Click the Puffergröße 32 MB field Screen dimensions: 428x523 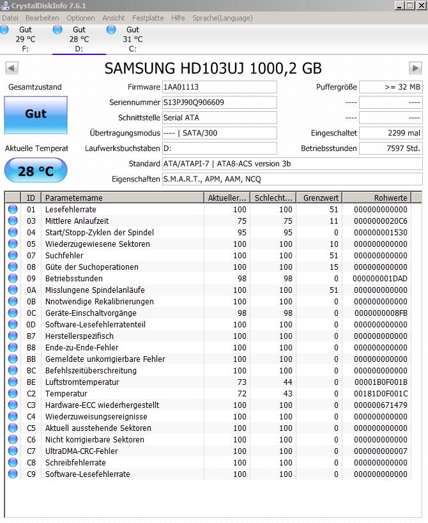pyautogui.click(x=391, y=87)
